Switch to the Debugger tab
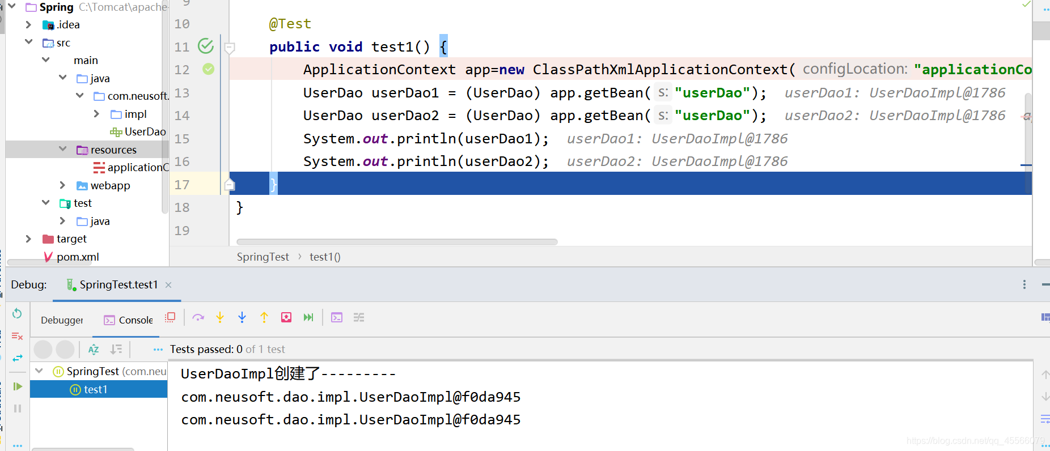Viewport: 1050px width, 451px height. coord(62,320)
